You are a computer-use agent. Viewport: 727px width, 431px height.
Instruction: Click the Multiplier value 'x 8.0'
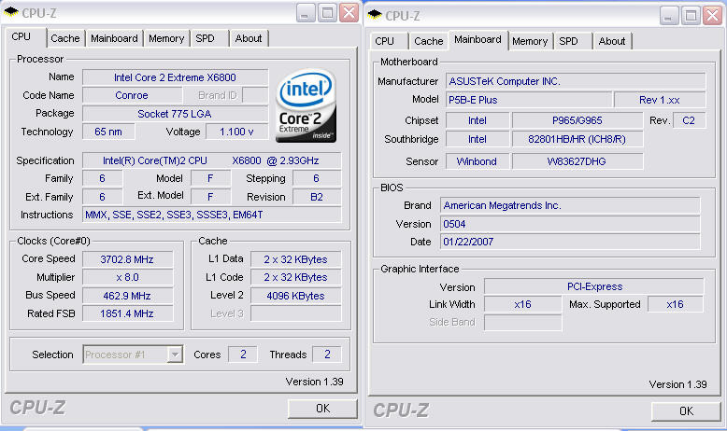click(127, 277)
